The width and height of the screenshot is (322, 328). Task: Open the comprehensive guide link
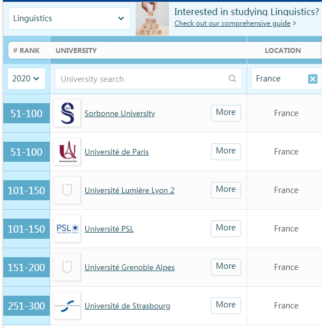pos(233,23)
